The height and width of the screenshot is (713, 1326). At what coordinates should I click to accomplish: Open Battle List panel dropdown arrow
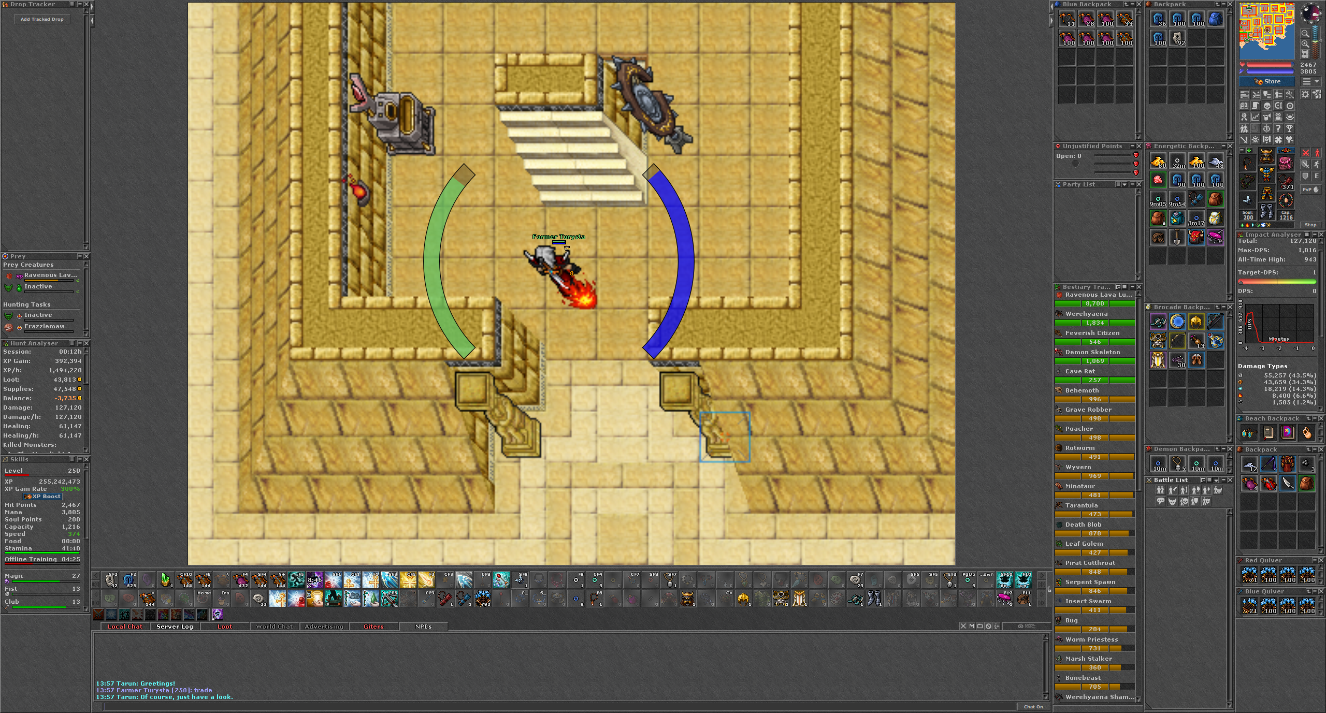1216,480
